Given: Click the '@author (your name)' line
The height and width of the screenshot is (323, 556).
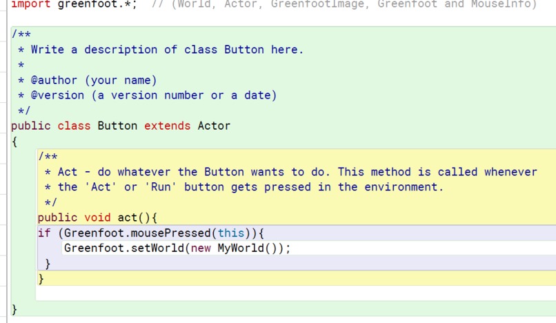Looking at the screenshot, I should [x=94, y=80].
